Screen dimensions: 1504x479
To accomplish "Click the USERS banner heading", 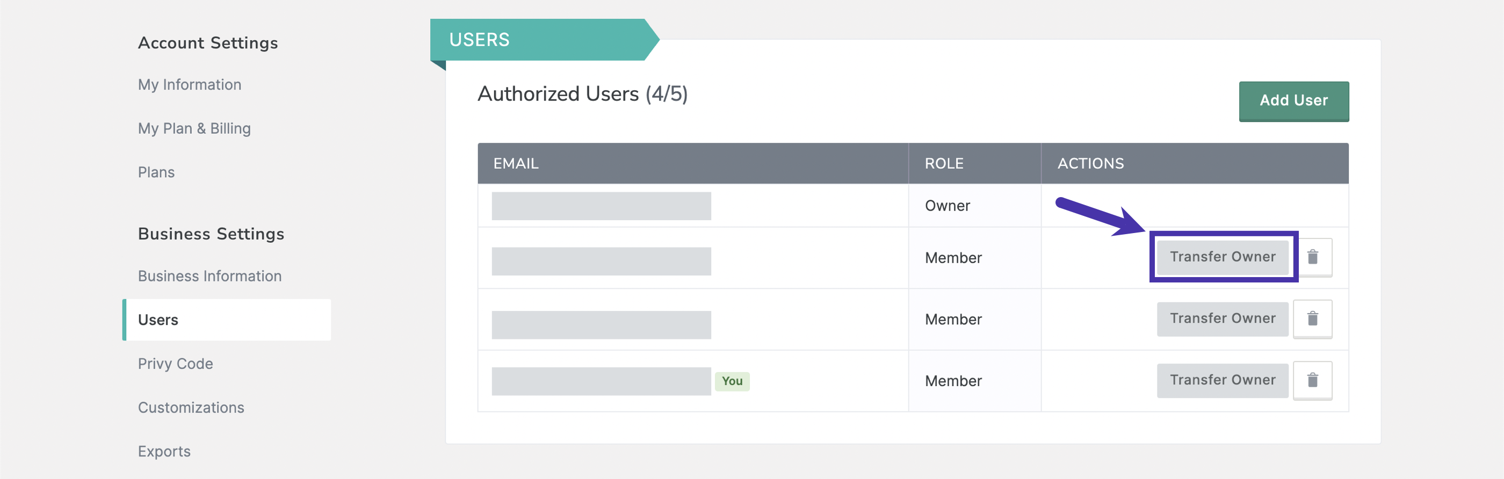I will tap(479, 40).
